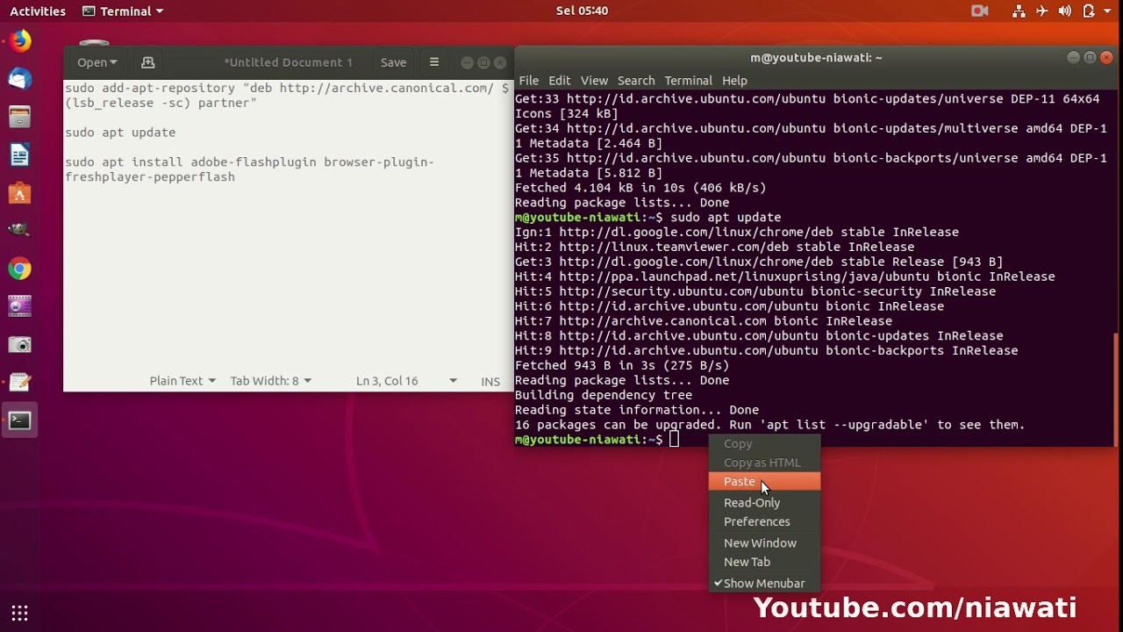
Task: Click 'Fetched 4.104 kB in 10s' terminal line
Action: click(640, 188)
